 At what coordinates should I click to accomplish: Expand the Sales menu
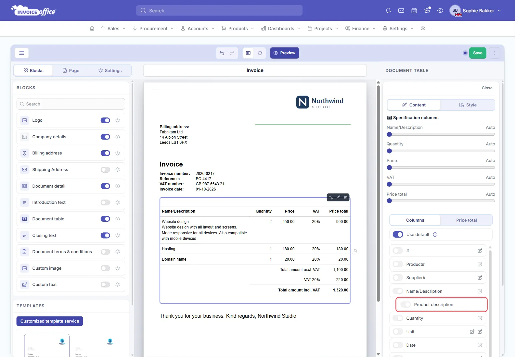(x=113, y=29)
